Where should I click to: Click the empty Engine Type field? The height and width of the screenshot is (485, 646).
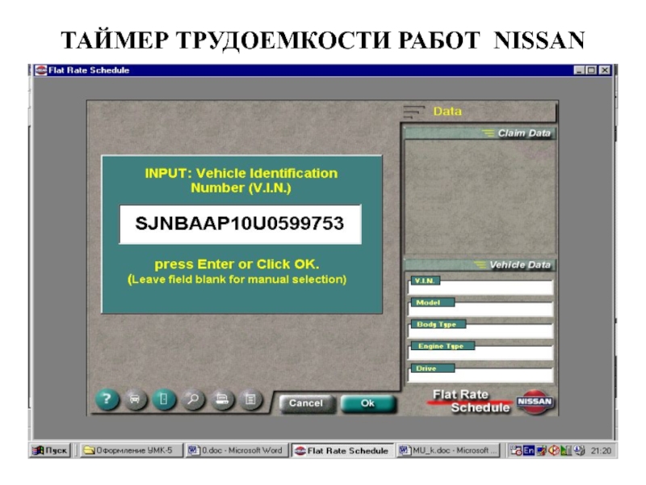tap(480, 353)
